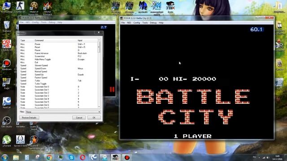Select the Screenshot hotkey row
Image resolution: width=287 pixels, height=161 pixels.
point(58,56)
